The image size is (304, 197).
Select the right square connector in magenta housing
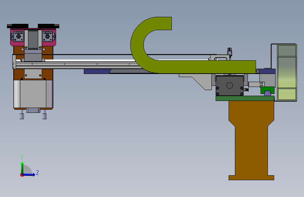(47, 36)
